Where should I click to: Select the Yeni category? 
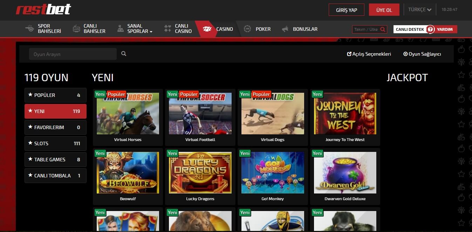click(x=55, y=111)
